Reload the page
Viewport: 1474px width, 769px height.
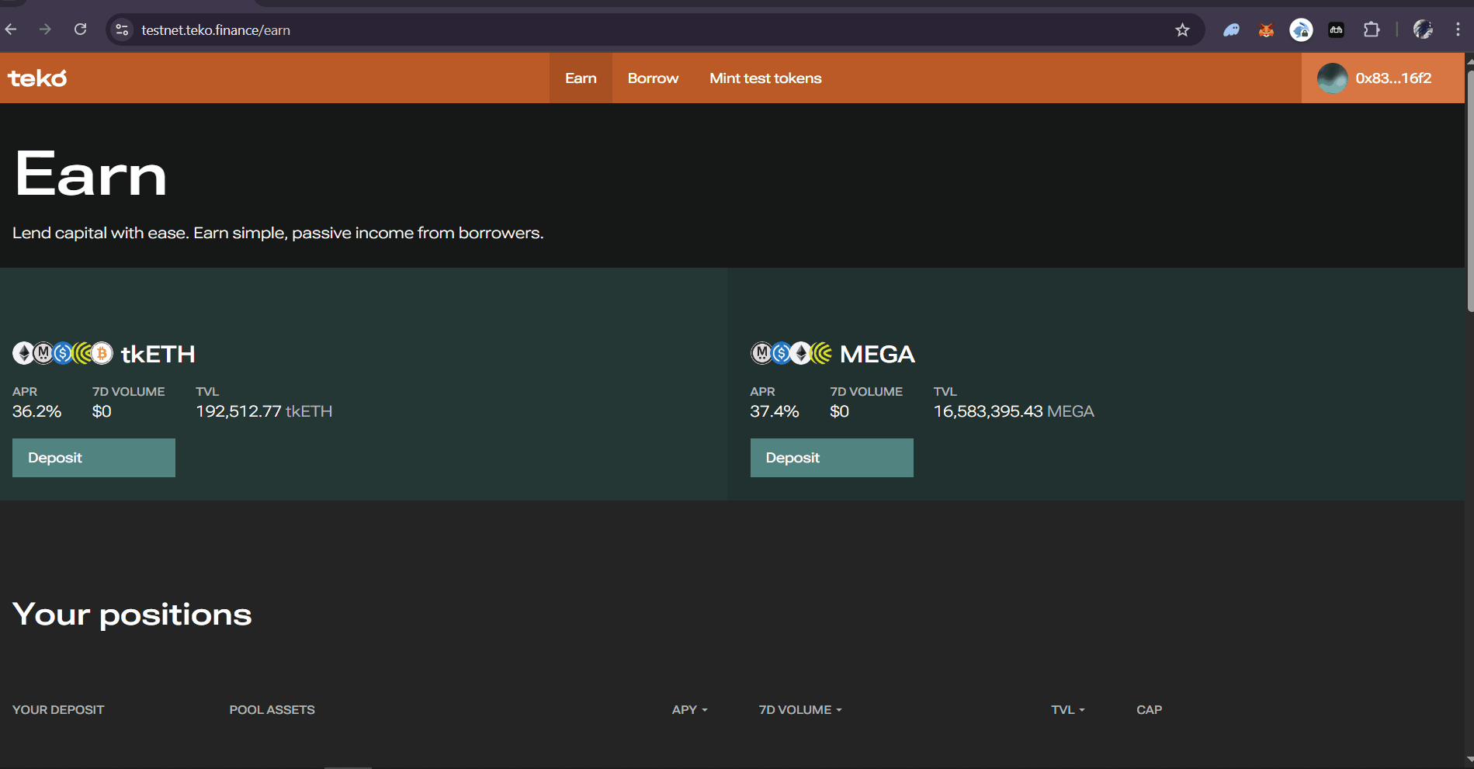pyautogui.click(x=80, y=29)
